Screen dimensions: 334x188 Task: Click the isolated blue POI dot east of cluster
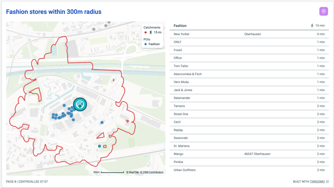(x=102, y=122)
